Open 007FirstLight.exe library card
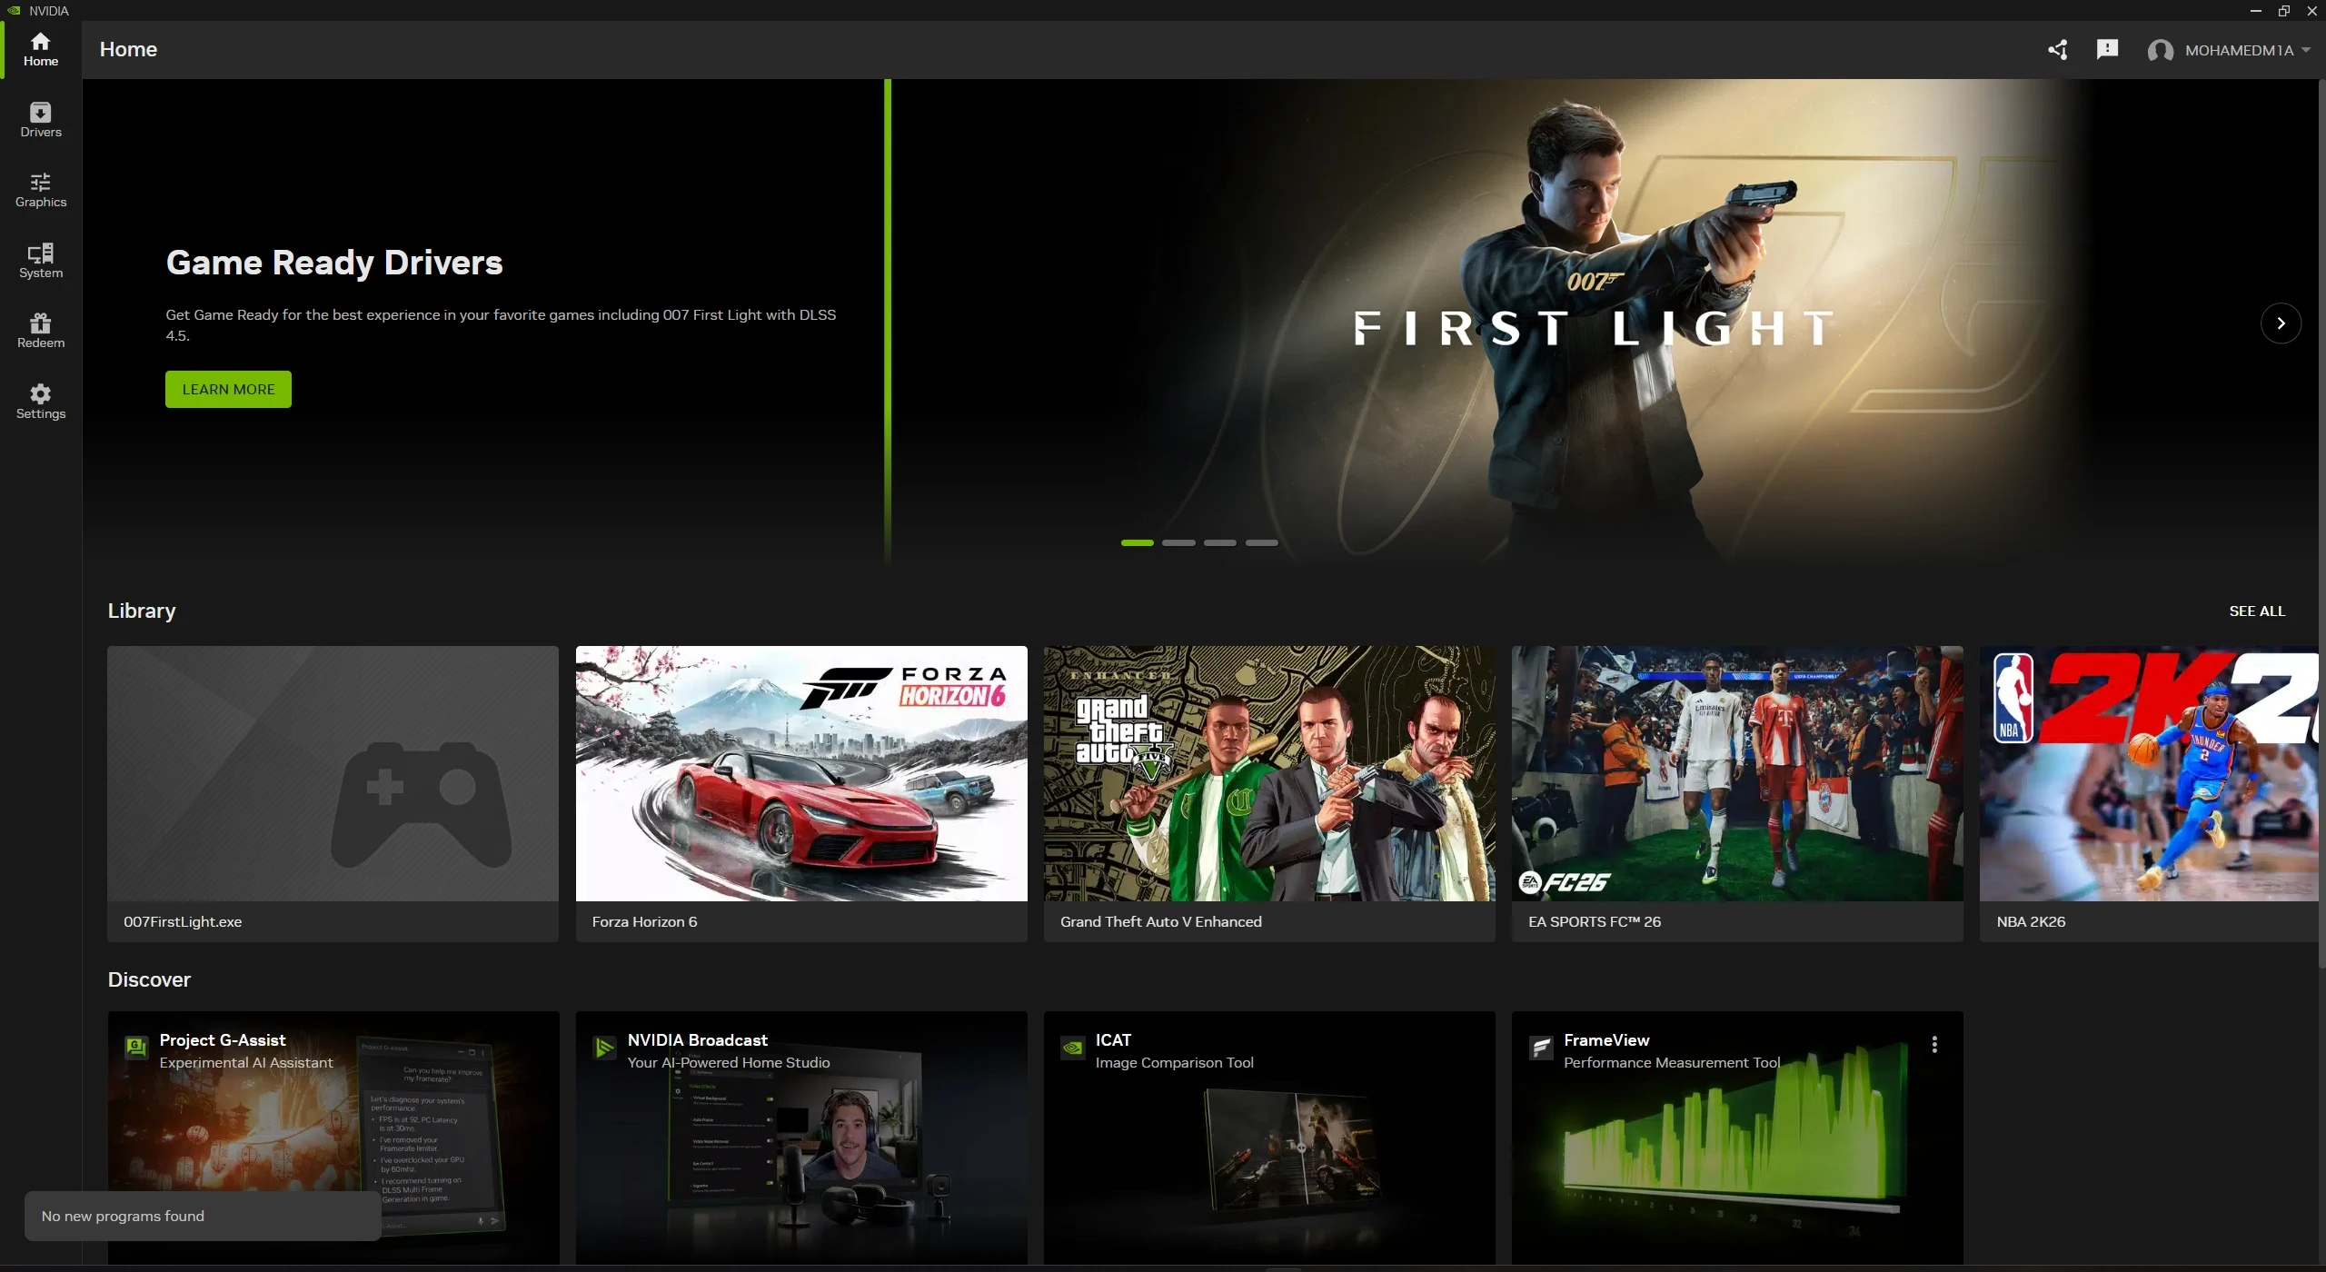The image size is (2326, 1272). point(333,793)
